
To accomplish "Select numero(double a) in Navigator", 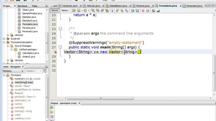I will [27, 79].
